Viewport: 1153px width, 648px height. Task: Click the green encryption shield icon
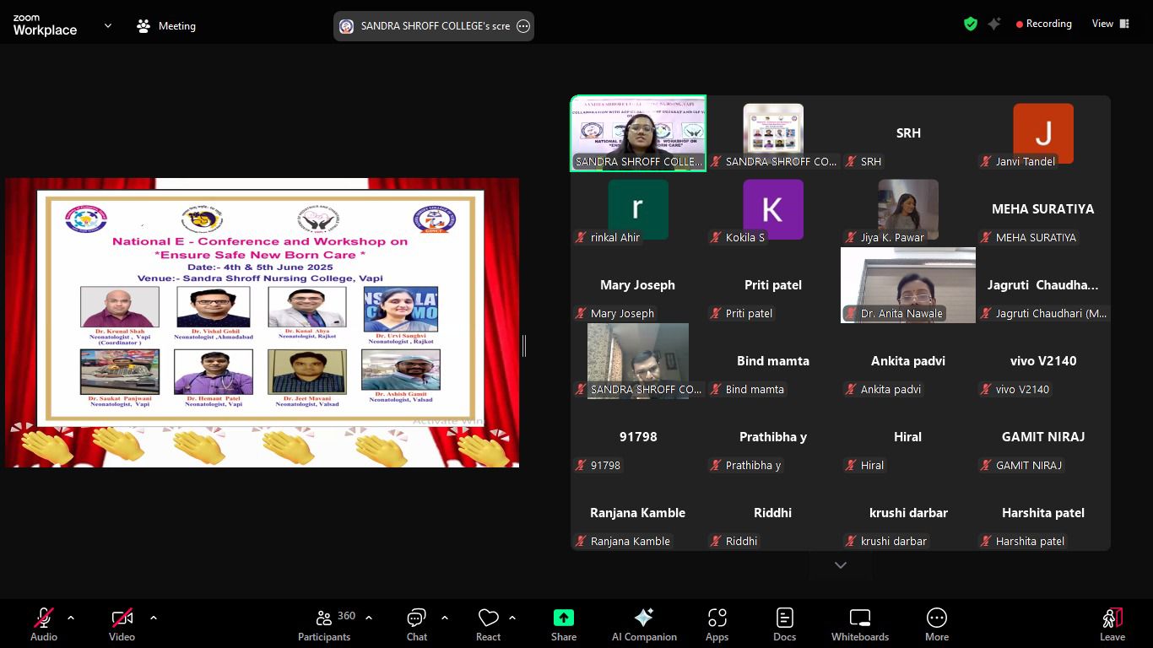971,24
